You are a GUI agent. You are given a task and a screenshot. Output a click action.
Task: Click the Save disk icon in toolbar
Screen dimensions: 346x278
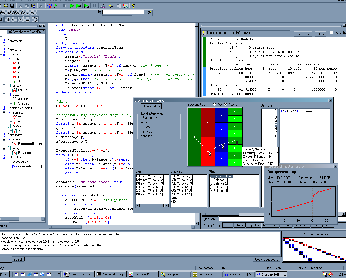(x=12, y=6)
